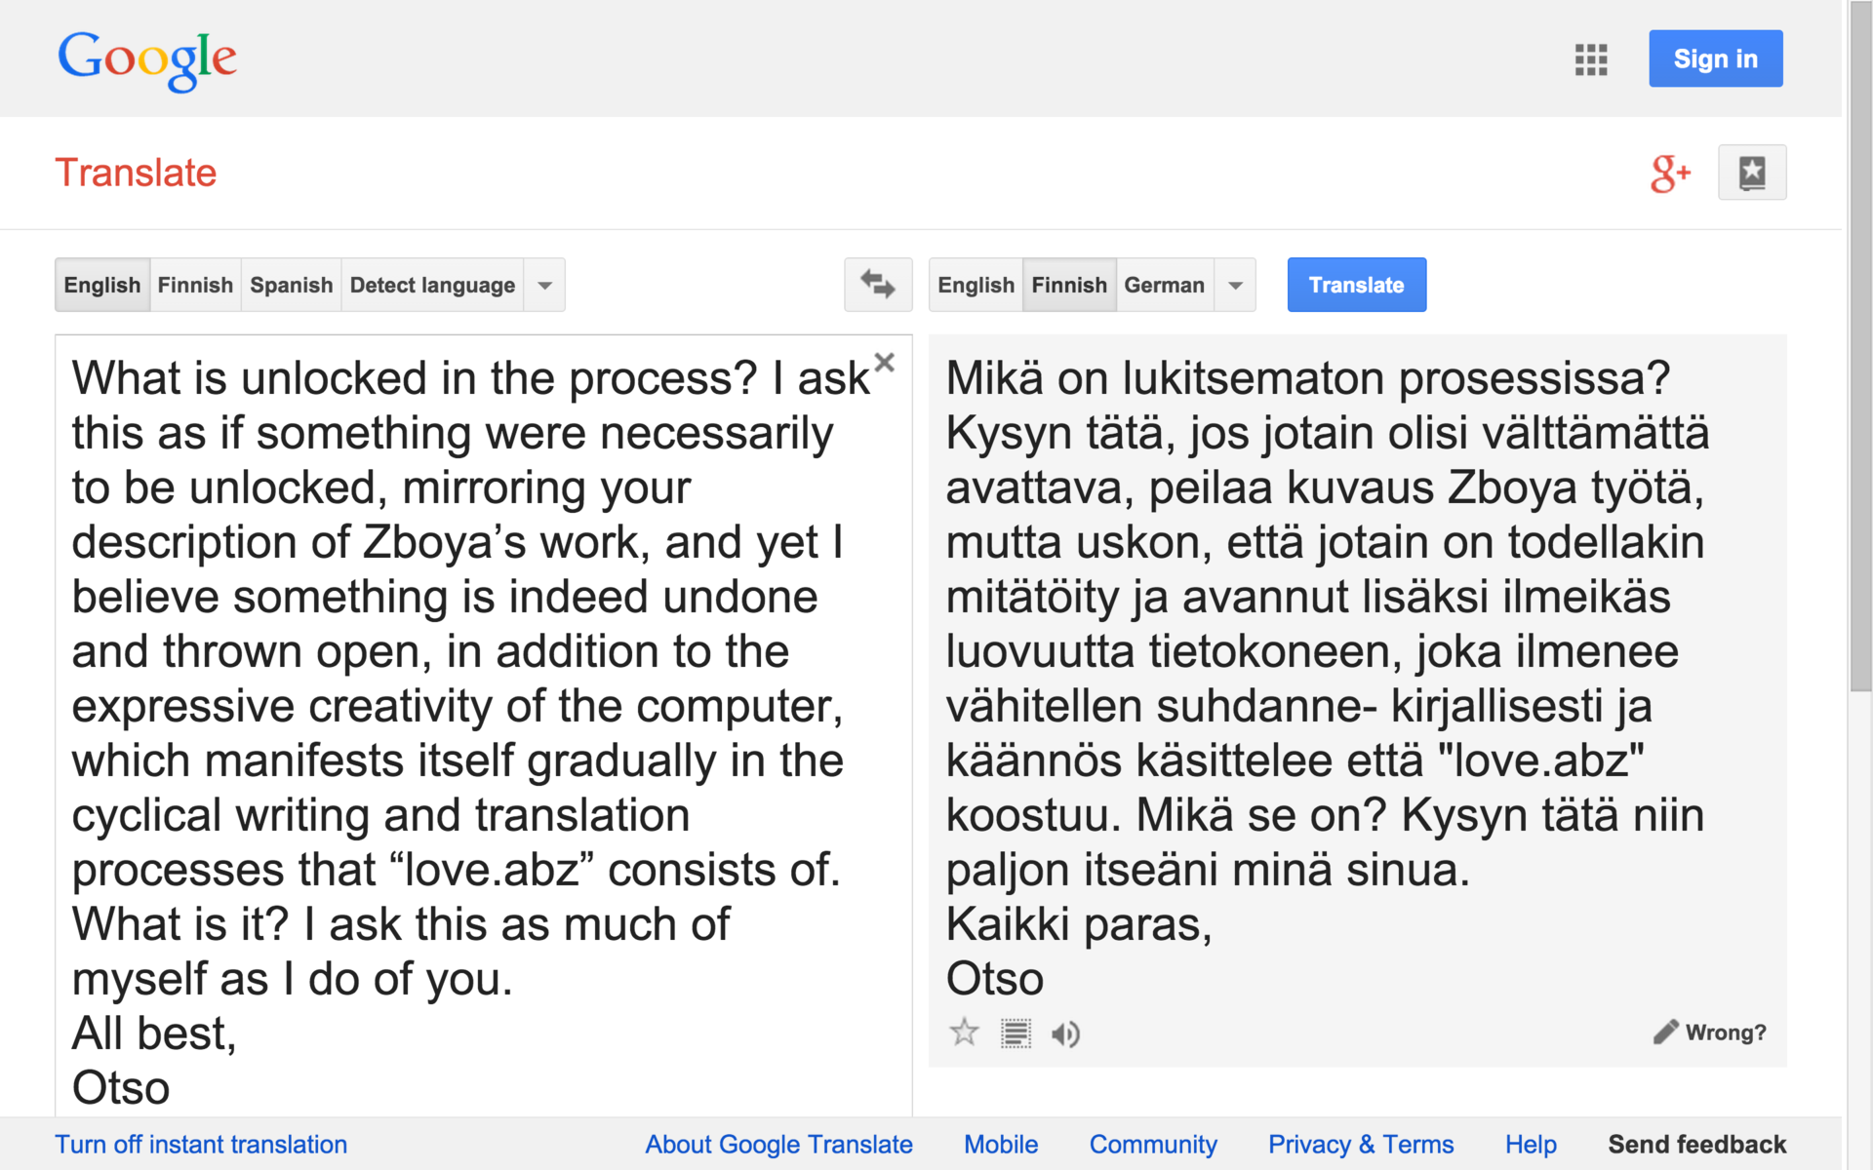Swap source and target languages

pyautogui.click(x=877, y=285)
